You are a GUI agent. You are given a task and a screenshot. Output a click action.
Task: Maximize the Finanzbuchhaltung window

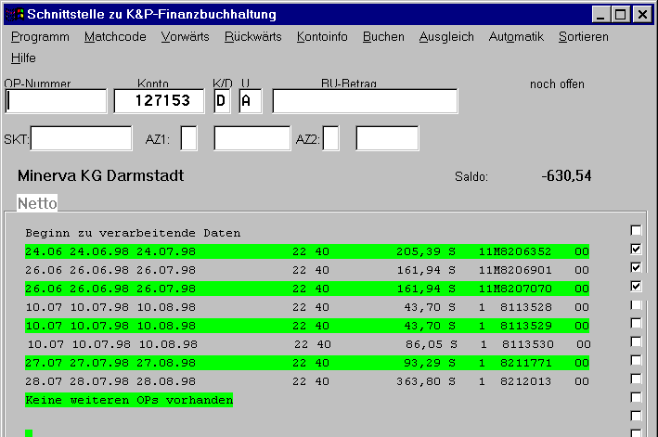pyautogui.click(x=620, y=14)
